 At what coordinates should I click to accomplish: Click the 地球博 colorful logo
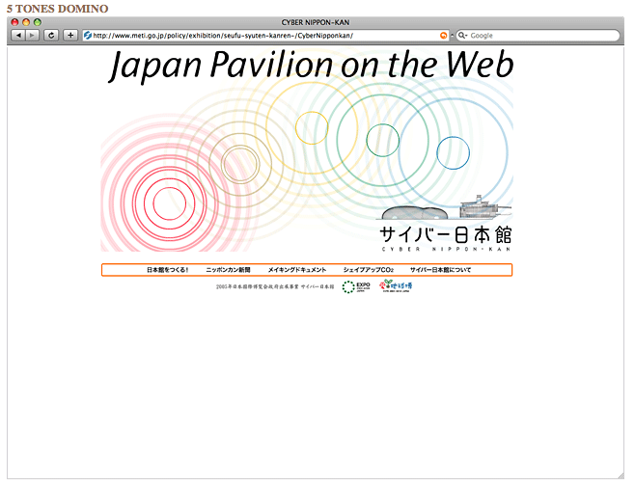[396, 286]
